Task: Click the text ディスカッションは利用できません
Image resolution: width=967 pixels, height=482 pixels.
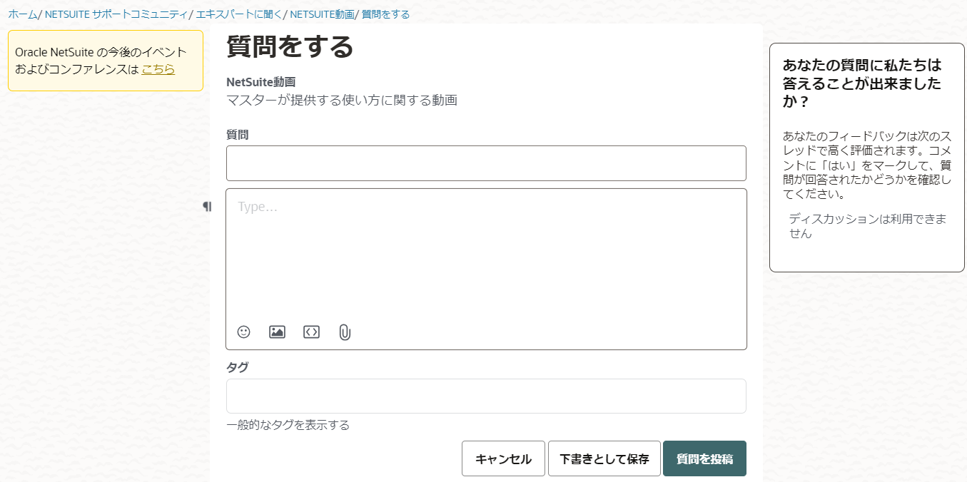Action: 868,225
